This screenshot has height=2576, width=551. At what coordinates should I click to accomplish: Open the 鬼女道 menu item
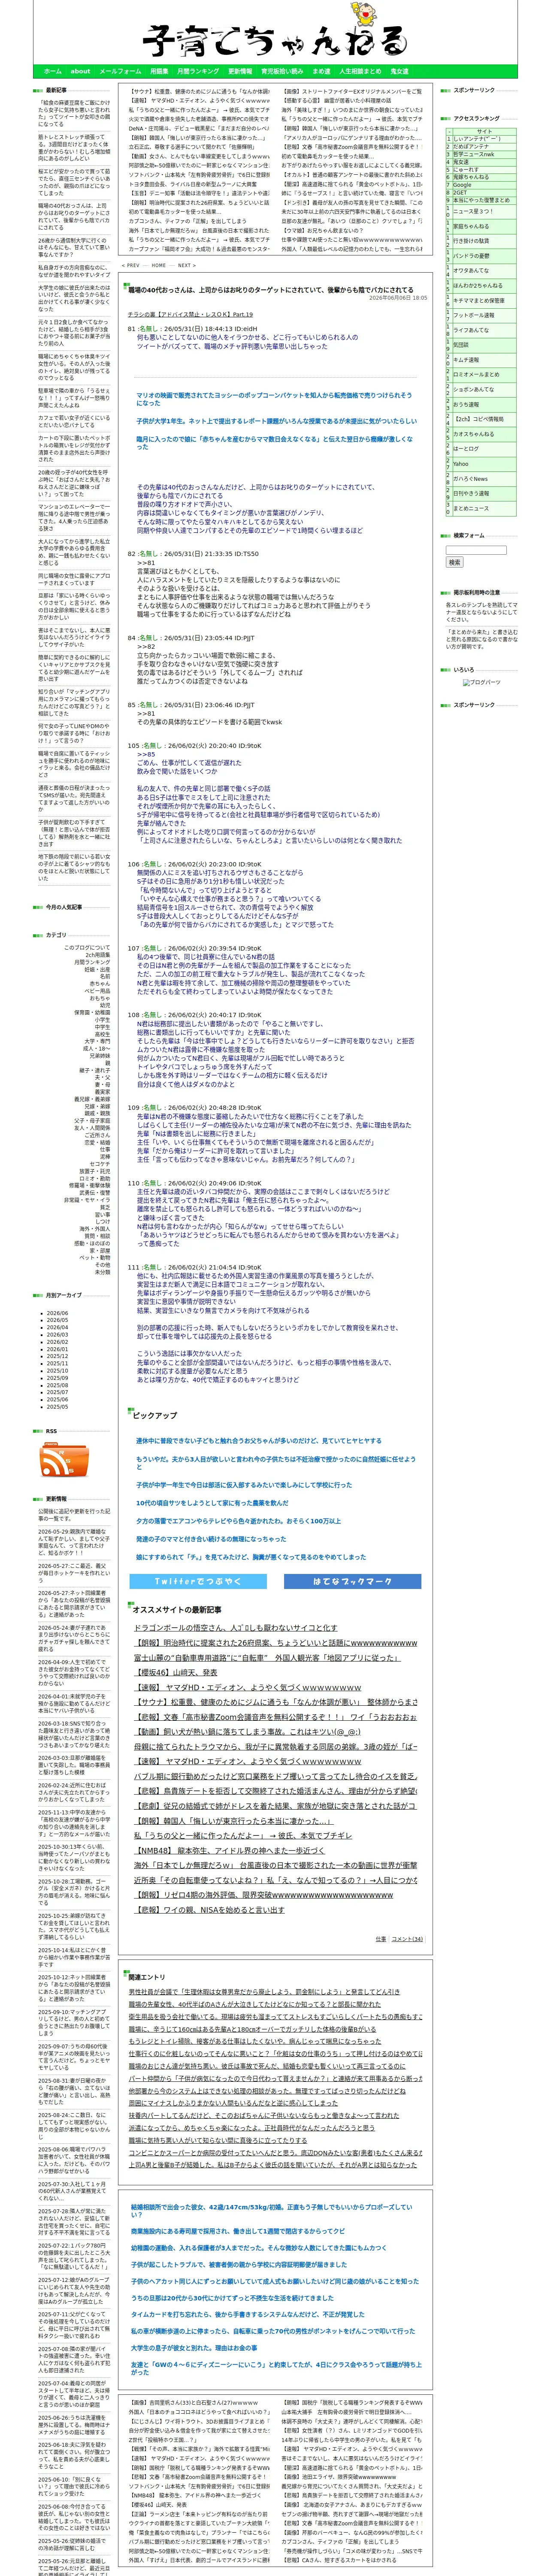coord(399,72)
